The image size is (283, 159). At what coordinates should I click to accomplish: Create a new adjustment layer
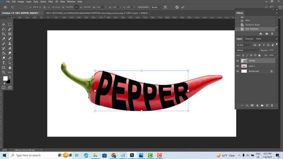(257, 106)
